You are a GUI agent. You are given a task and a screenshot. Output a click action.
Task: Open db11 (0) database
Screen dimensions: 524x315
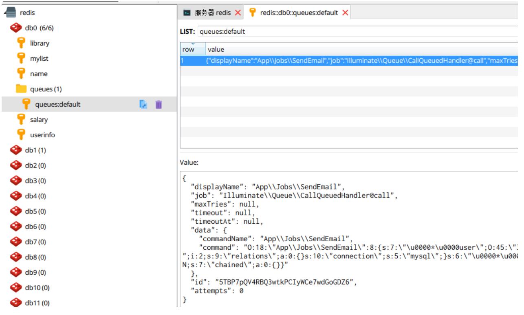coord(38,303)
